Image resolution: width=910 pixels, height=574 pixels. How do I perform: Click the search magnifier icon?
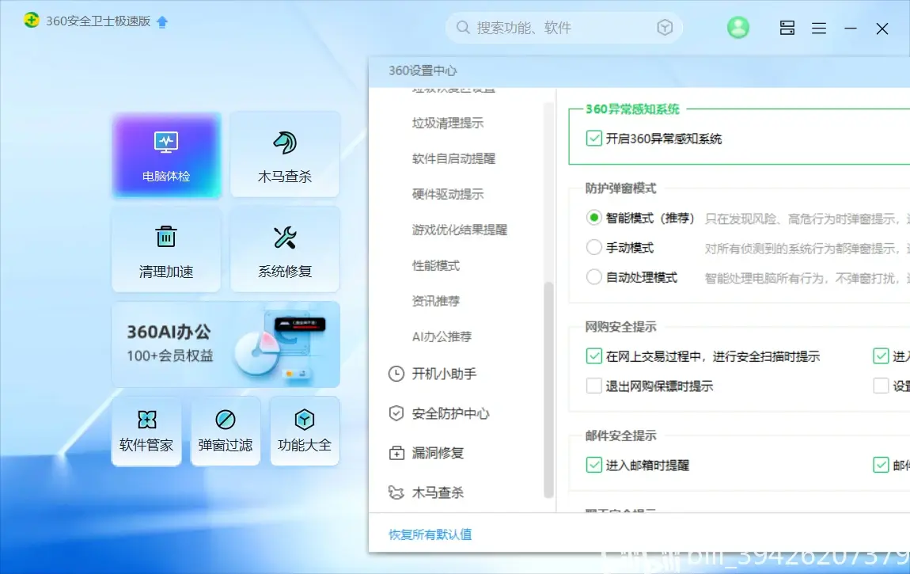[463, 27]
